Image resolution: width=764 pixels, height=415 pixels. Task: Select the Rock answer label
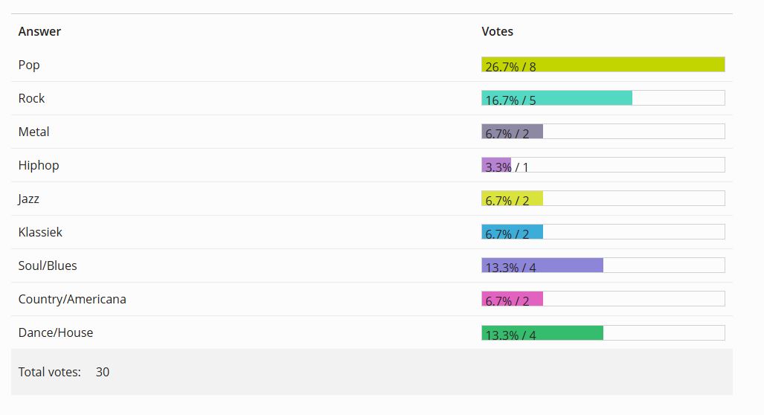click(31, 98)
